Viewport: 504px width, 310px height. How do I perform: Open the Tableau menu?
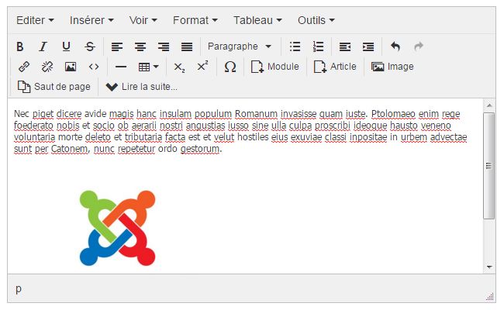(x=257, y=20)
